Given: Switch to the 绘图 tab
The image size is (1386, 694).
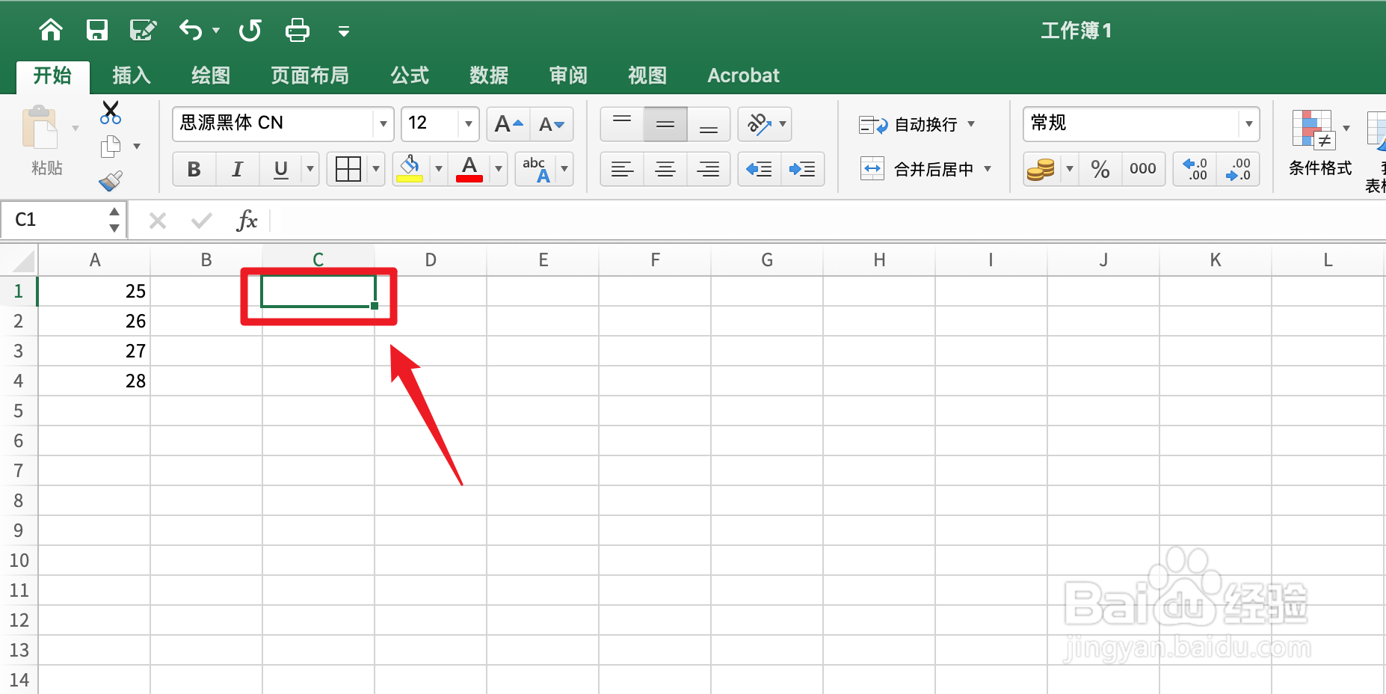Looking at the screenshot, I should point(211,76).
